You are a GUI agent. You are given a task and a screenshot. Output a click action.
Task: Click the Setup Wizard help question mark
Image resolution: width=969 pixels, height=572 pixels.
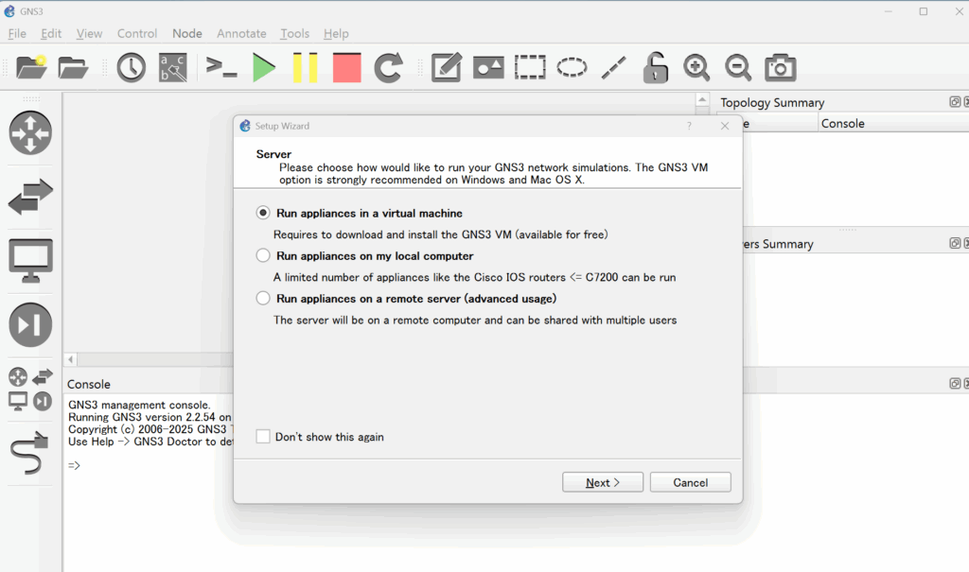pos(689,126)
